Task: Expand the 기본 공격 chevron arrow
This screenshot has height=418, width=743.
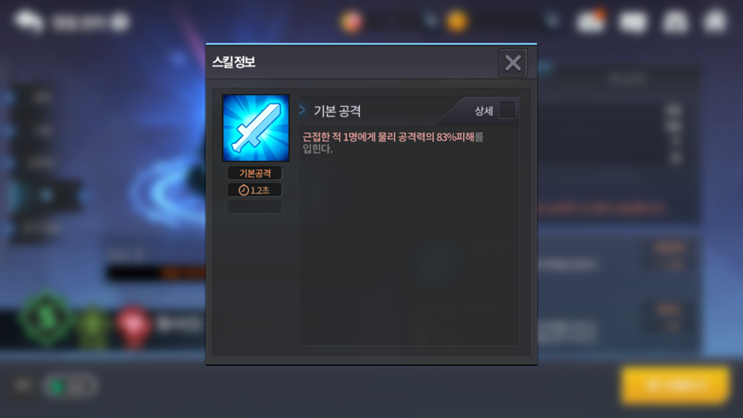Action: click(302, 110)
